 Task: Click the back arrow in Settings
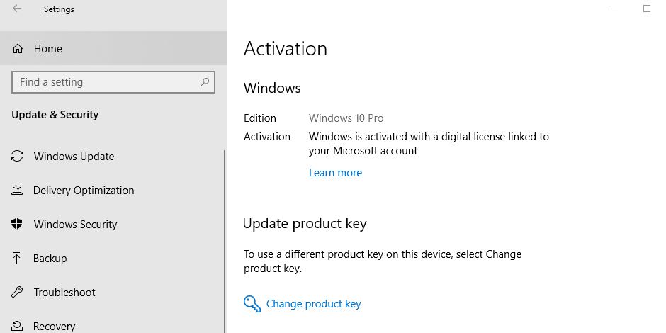(17, 9)
